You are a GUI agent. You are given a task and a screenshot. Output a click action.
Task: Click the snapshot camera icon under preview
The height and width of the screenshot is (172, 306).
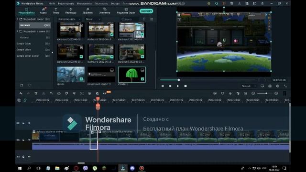pos(270,86)
